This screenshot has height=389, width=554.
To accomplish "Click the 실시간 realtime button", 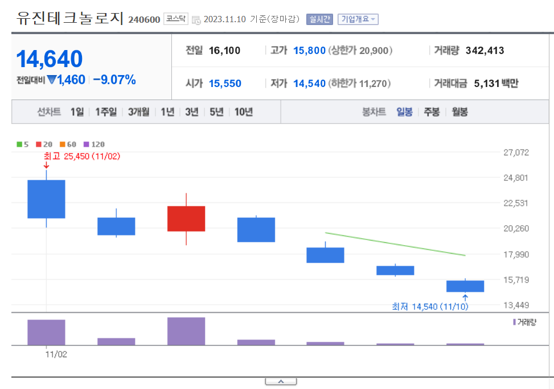I will (319, 19).
